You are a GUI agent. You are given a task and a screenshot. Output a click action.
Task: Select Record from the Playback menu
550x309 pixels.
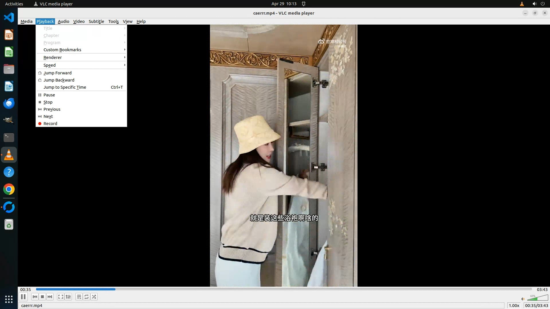click(x=50, y=124)
